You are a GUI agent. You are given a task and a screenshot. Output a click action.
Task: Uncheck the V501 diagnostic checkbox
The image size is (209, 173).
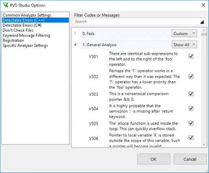tap(191, 56)
